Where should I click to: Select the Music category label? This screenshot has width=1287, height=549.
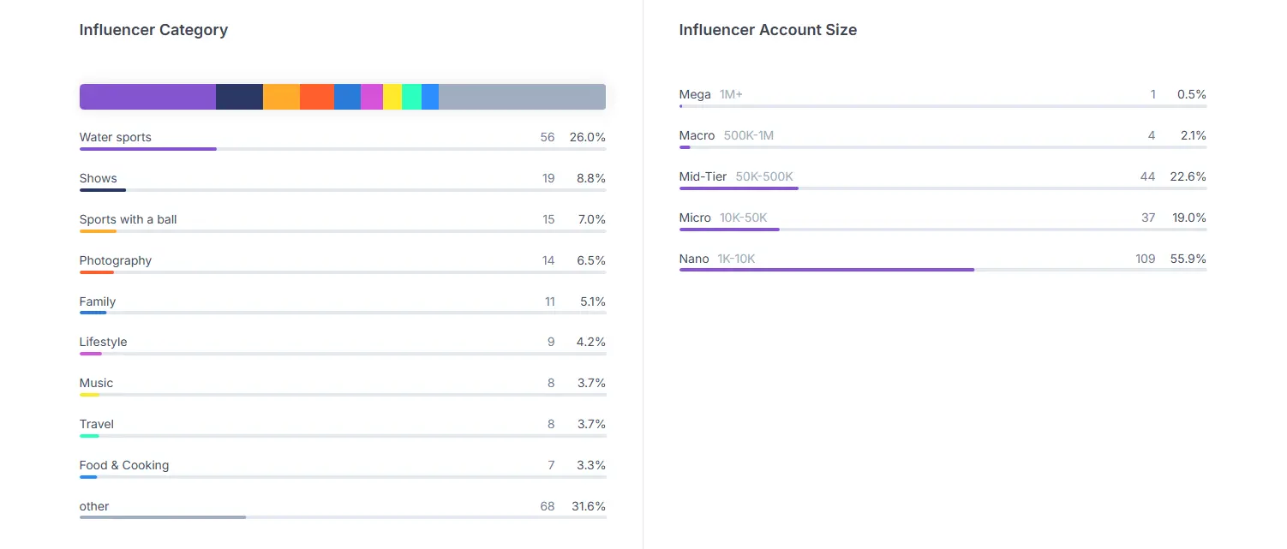click(96, 383)
